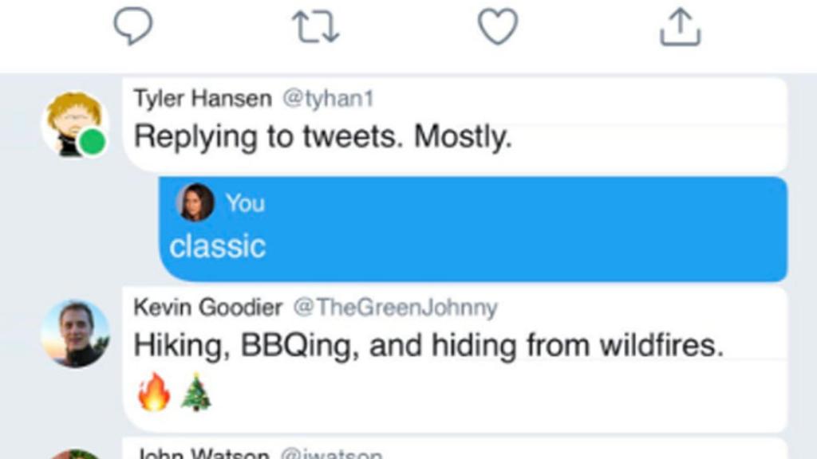The height and width of the screenshot is (459, 817).
Task: Open Tyler Hansen's profile via his name
Action: click(202, 99)
